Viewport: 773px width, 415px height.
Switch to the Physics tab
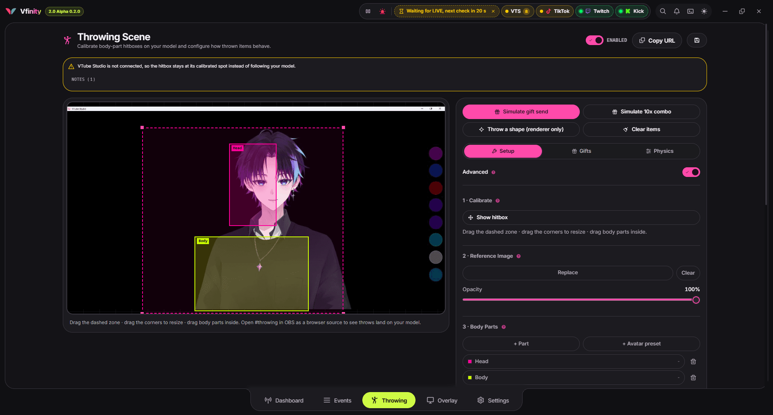(659, 151)
